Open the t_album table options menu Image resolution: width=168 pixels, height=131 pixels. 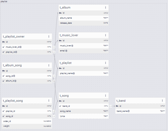(x=106, y=7)
